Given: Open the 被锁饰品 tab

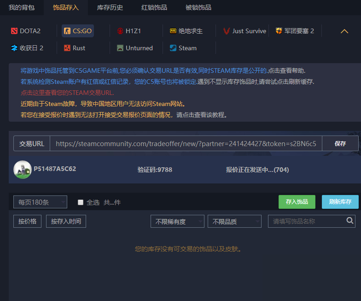Looking at the screenshot, I should click(198, 7).
